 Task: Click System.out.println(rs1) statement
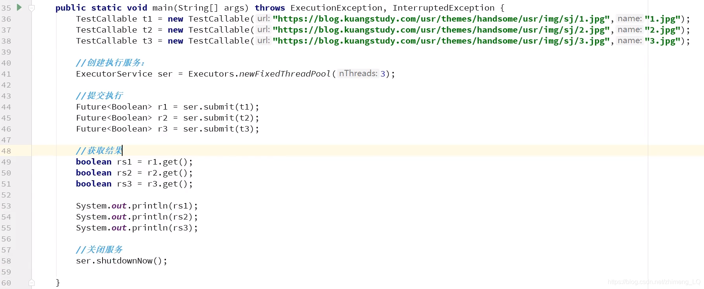(x=137, y=206)
